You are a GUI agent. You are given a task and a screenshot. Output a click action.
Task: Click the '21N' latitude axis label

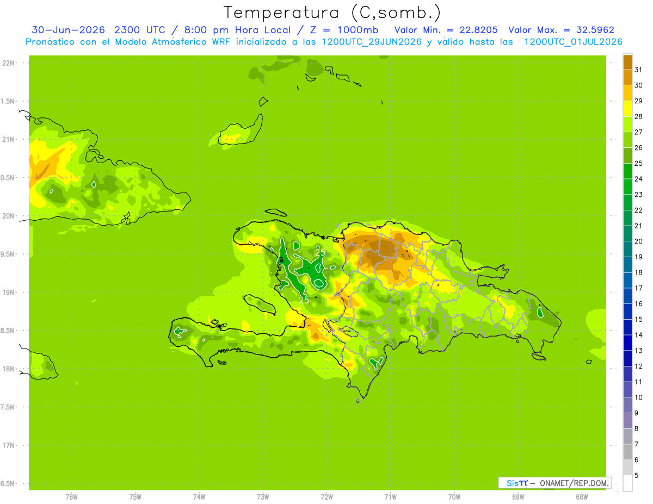[x=8, y=139]
